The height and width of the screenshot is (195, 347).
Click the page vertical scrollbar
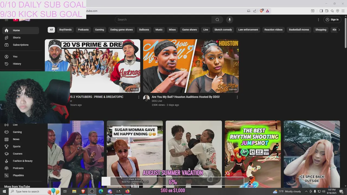(345, 32)
